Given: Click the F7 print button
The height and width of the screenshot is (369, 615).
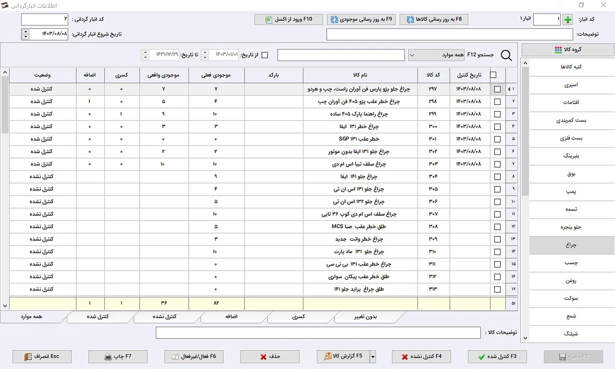Looking at the screenshot, I should pos(118,357).
